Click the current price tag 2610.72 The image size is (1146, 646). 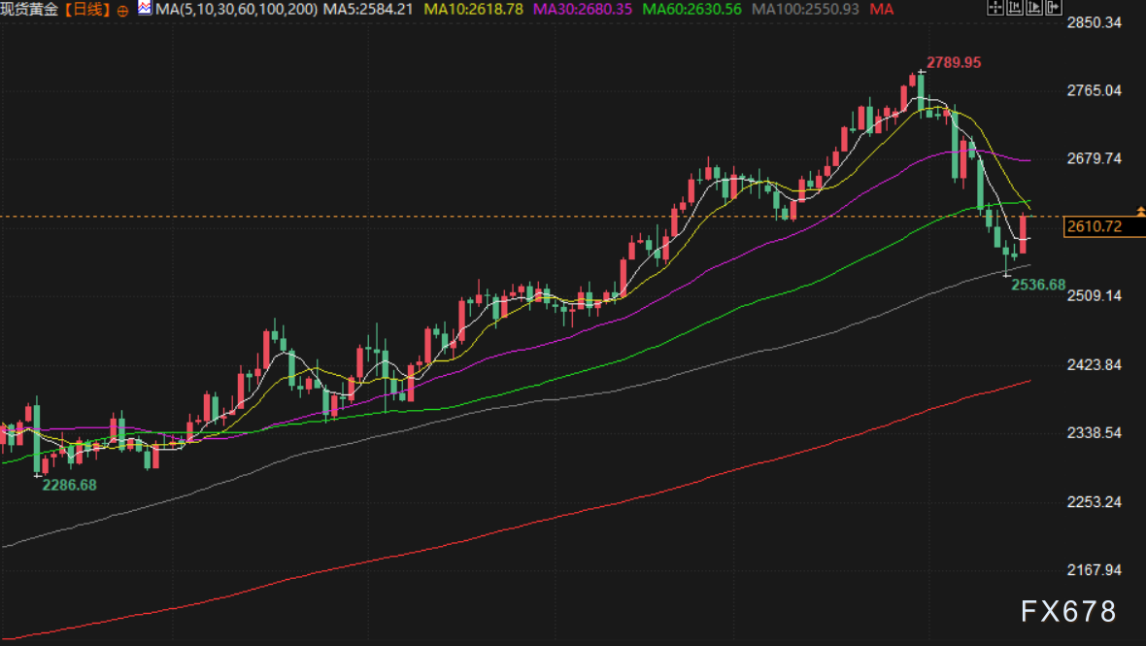(1094, 226)
